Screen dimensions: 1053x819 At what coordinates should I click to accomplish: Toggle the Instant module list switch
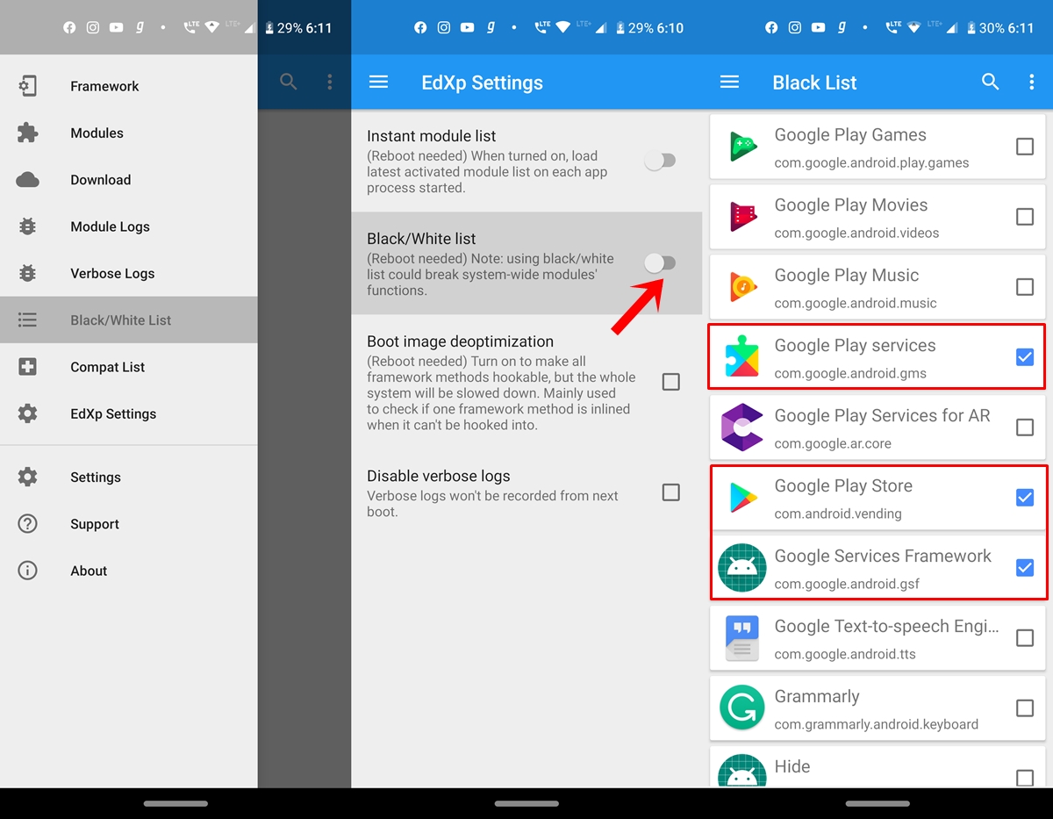pyautogui.click(x=660, y=161)
